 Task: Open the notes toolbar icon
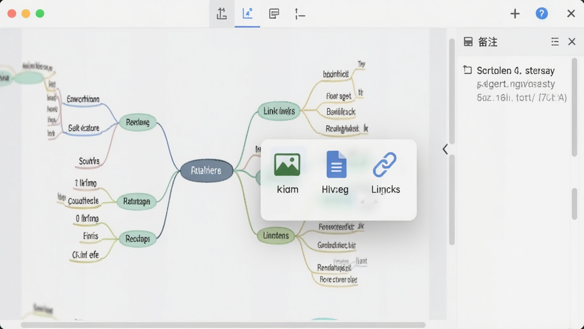pos(274,14)
